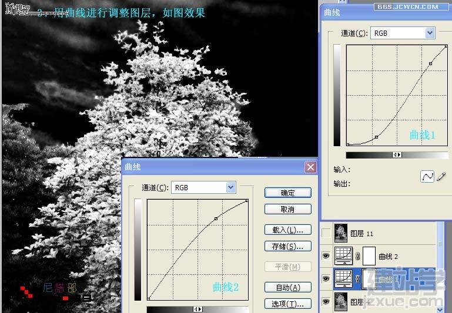Click the 输出: label in 曲线1 dialog
This screenshot has height=313, width=452.
(342, 184)
